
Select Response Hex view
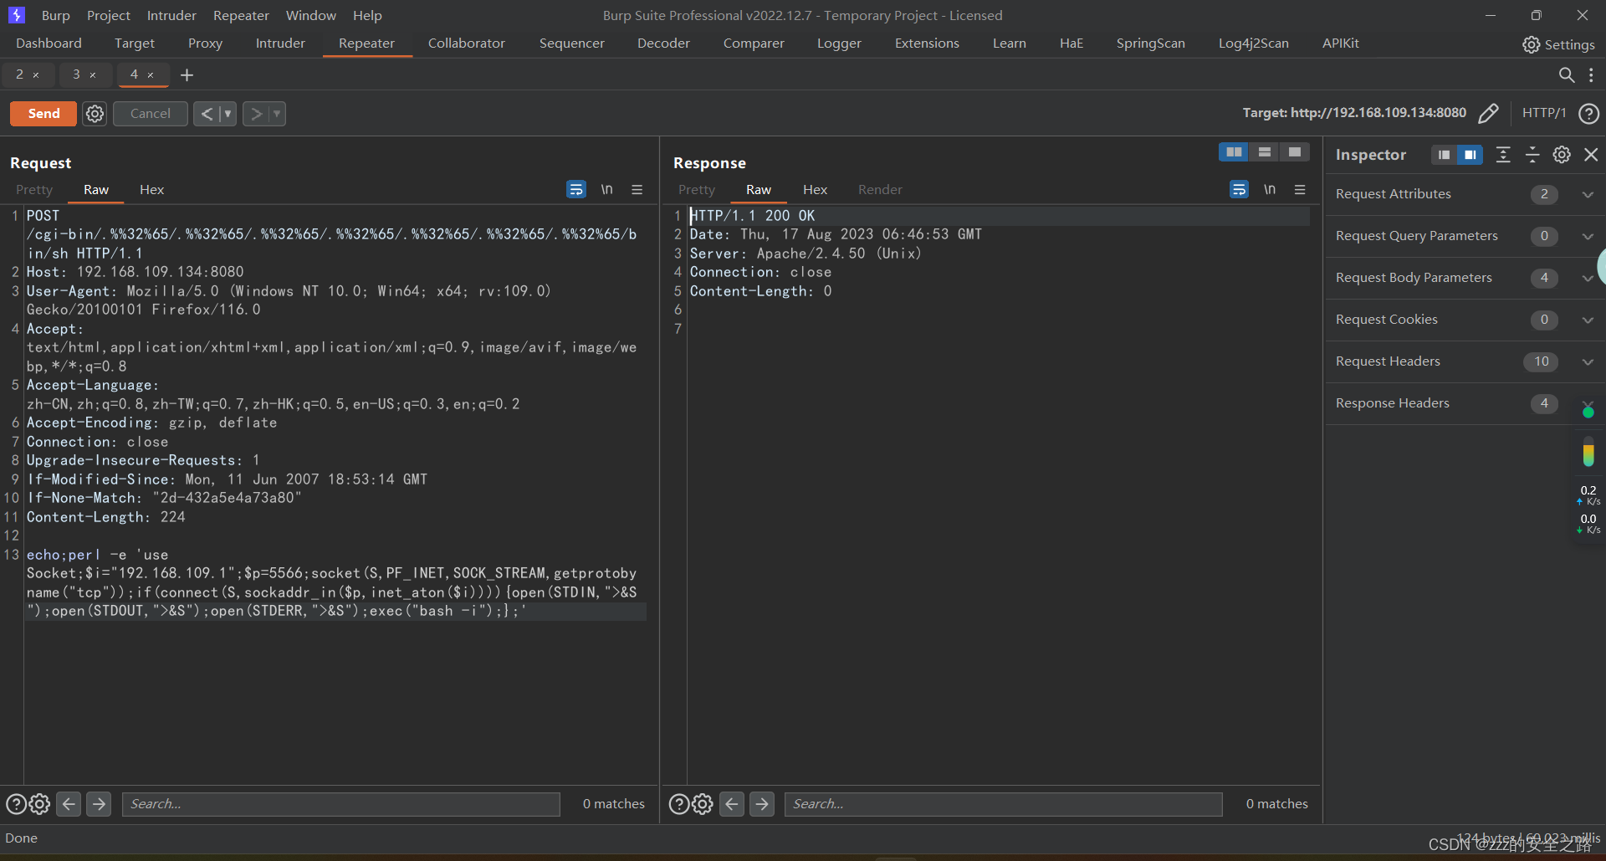[x=815, y=190]
